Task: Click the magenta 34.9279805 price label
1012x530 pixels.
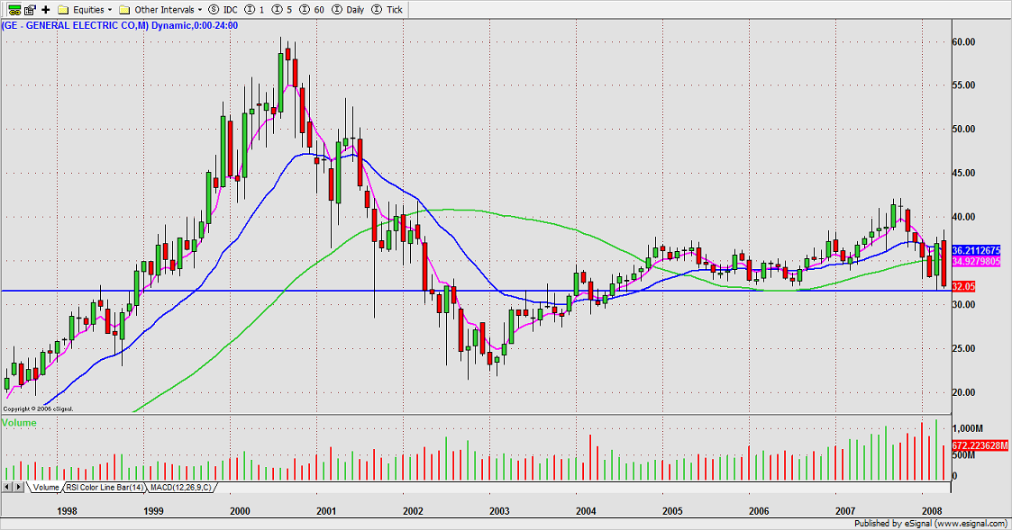Action: click(x=976, y=261)
